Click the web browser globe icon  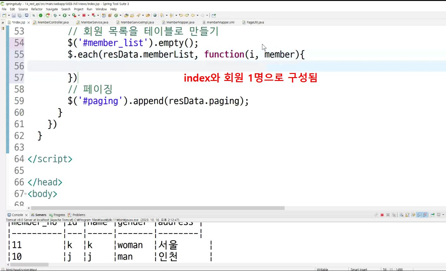[155, 15]
